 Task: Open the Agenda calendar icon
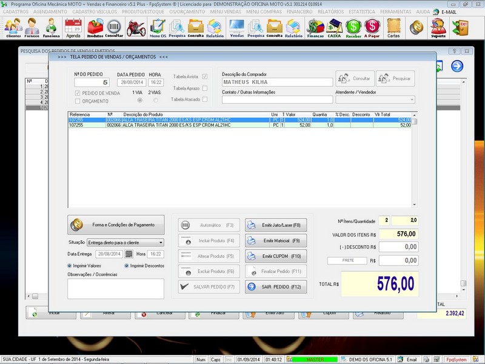(73, 28)
